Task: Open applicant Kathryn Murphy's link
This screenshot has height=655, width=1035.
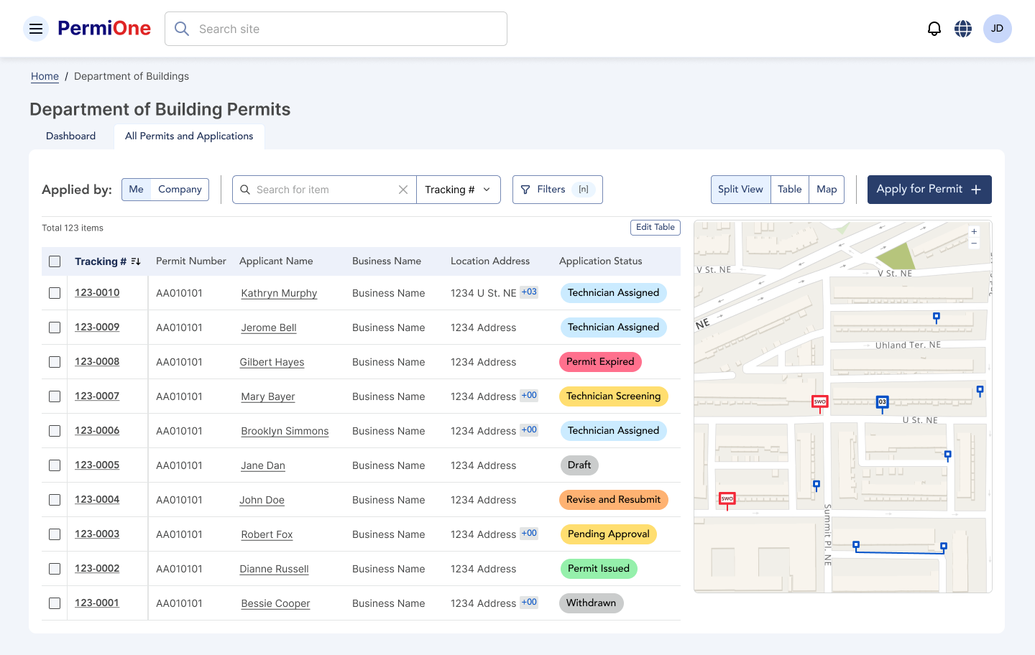Action: (x=279, y=293)
